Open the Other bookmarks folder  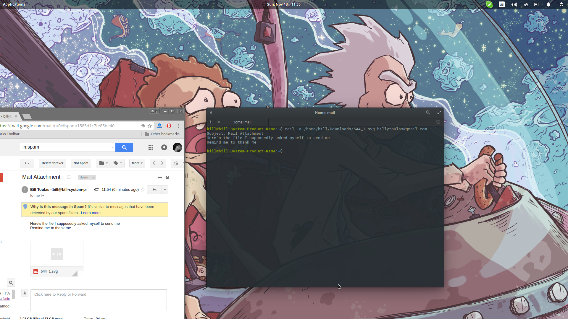coord(162,134)
